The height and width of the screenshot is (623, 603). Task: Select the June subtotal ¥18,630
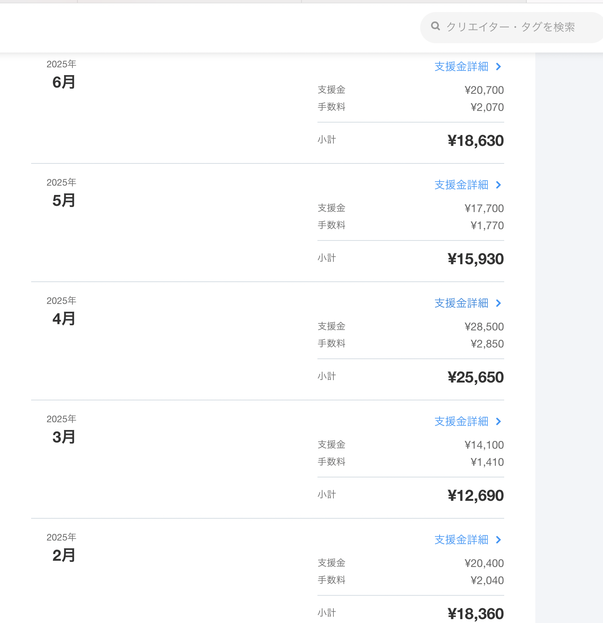coord(476,141)
